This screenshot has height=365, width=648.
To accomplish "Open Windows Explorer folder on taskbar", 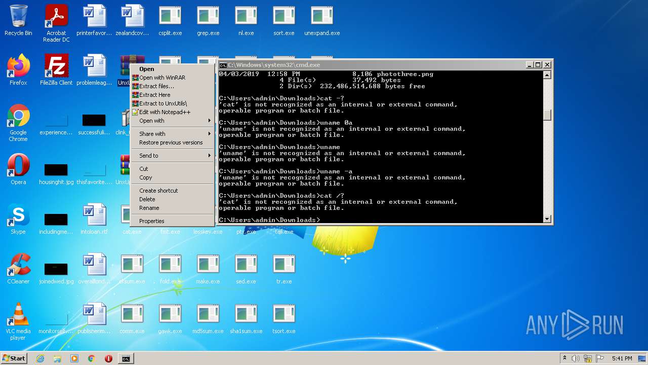I will click(57, 358).
